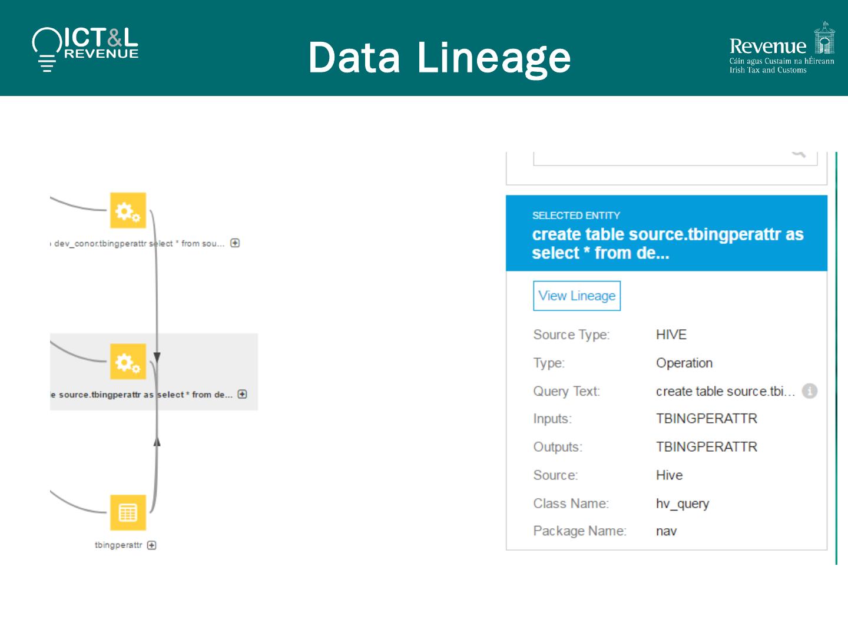The height and width of the screenshot is (636, 848).
Task: Select the tbingperattr node label
Action: pyautogui.click(x=118, y=545)
